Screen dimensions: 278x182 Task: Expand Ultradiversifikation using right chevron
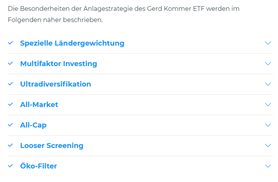tap(268, 84)
